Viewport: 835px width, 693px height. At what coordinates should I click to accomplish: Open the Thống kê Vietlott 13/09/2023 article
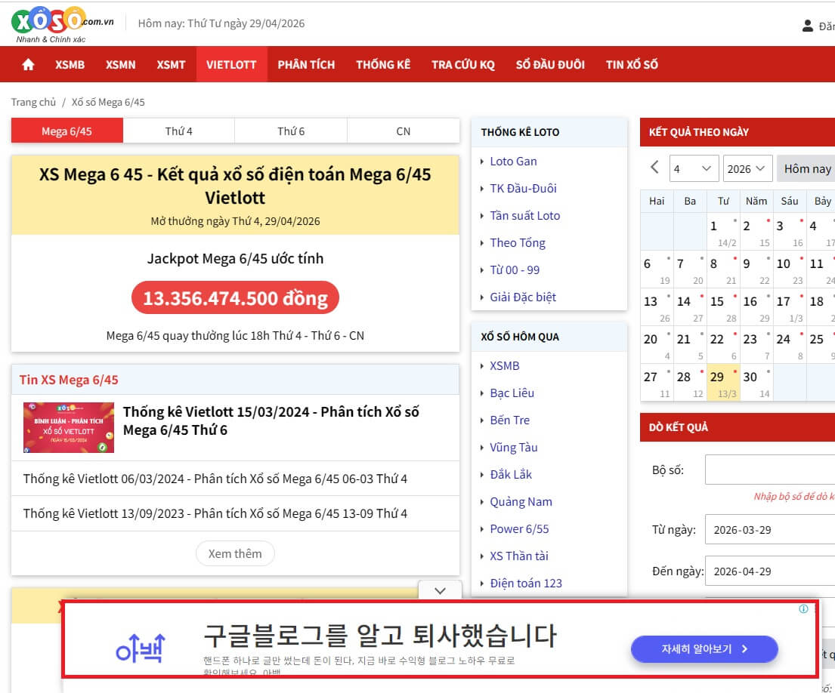tap(215, 513)
